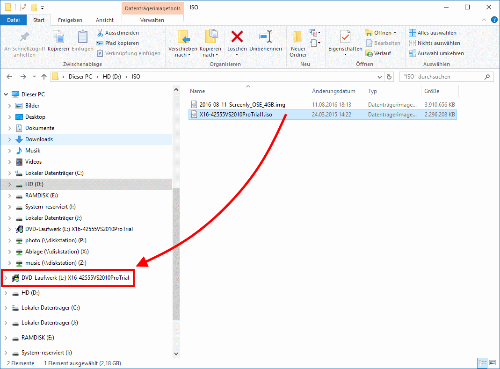Open the quick access toolbar customize dropdown
This screenshot has height=369, width=500.
(42, 7)
